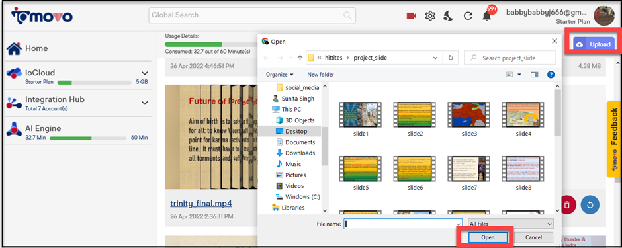Screen dimensions: 622x248
Task: Open the address bar path dropdown
Action: (x=435, y=58)
